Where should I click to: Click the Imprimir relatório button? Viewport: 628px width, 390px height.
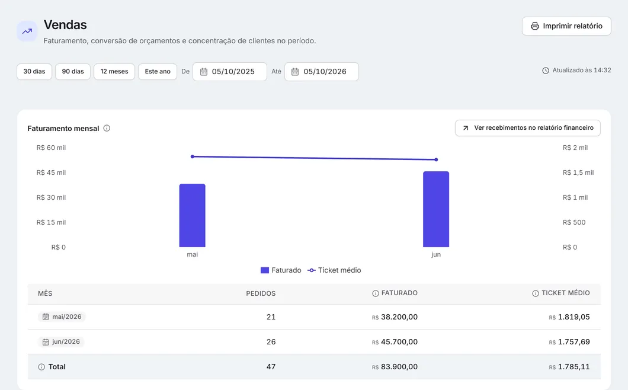click(566, 26)
